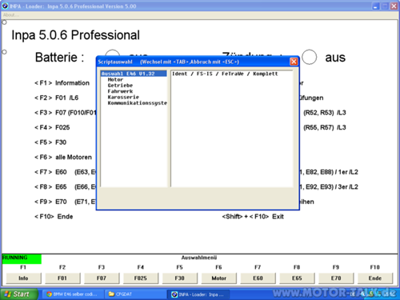Switch to BMW E46 selber codi... Chrome task
Screen dimensions: 400x300
pyautogui.click(x=72, y=294)
